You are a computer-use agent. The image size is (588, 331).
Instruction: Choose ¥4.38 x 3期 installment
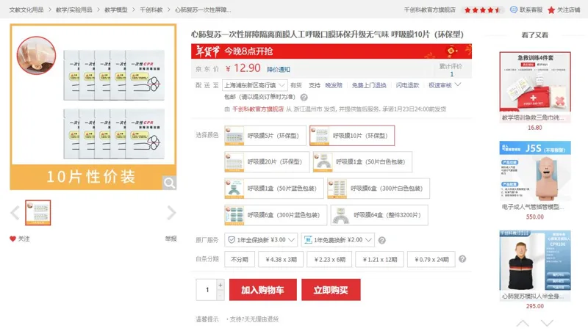point(281,259)
